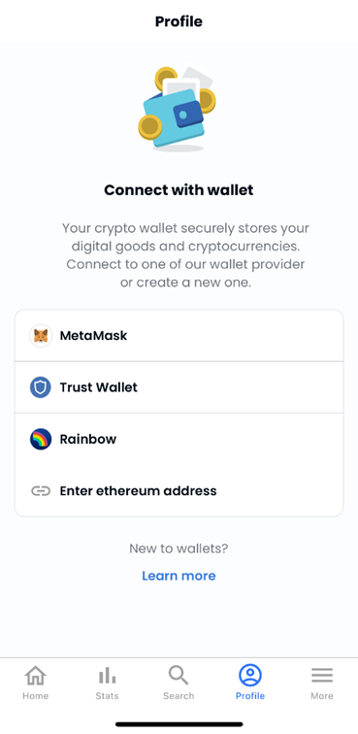The image size is (358, 734).
Task: Tap the Profile tab label
Action: 250,695
